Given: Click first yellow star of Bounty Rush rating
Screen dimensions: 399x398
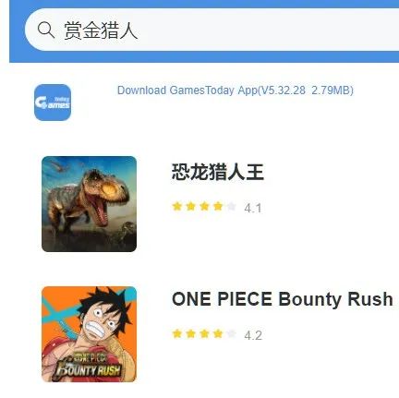Looking at the screenshot, I should [x=177, y=333].
